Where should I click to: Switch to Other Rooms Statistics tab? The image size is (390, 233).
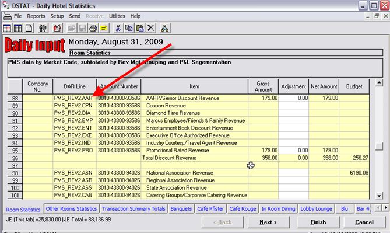tap(71, 209)
